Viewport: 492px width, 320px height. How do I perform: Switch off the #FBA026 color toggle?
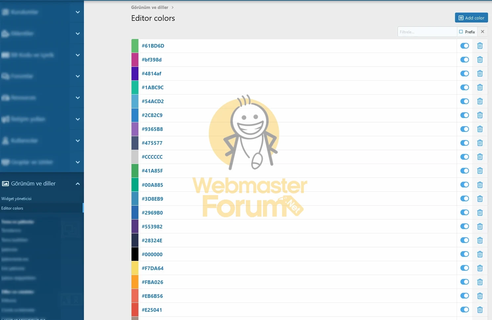click(465, 282)
